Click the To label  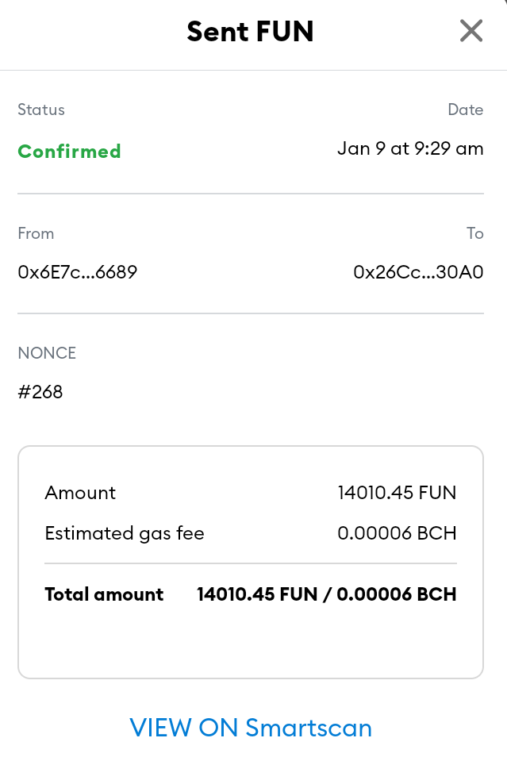click(475, 233)
